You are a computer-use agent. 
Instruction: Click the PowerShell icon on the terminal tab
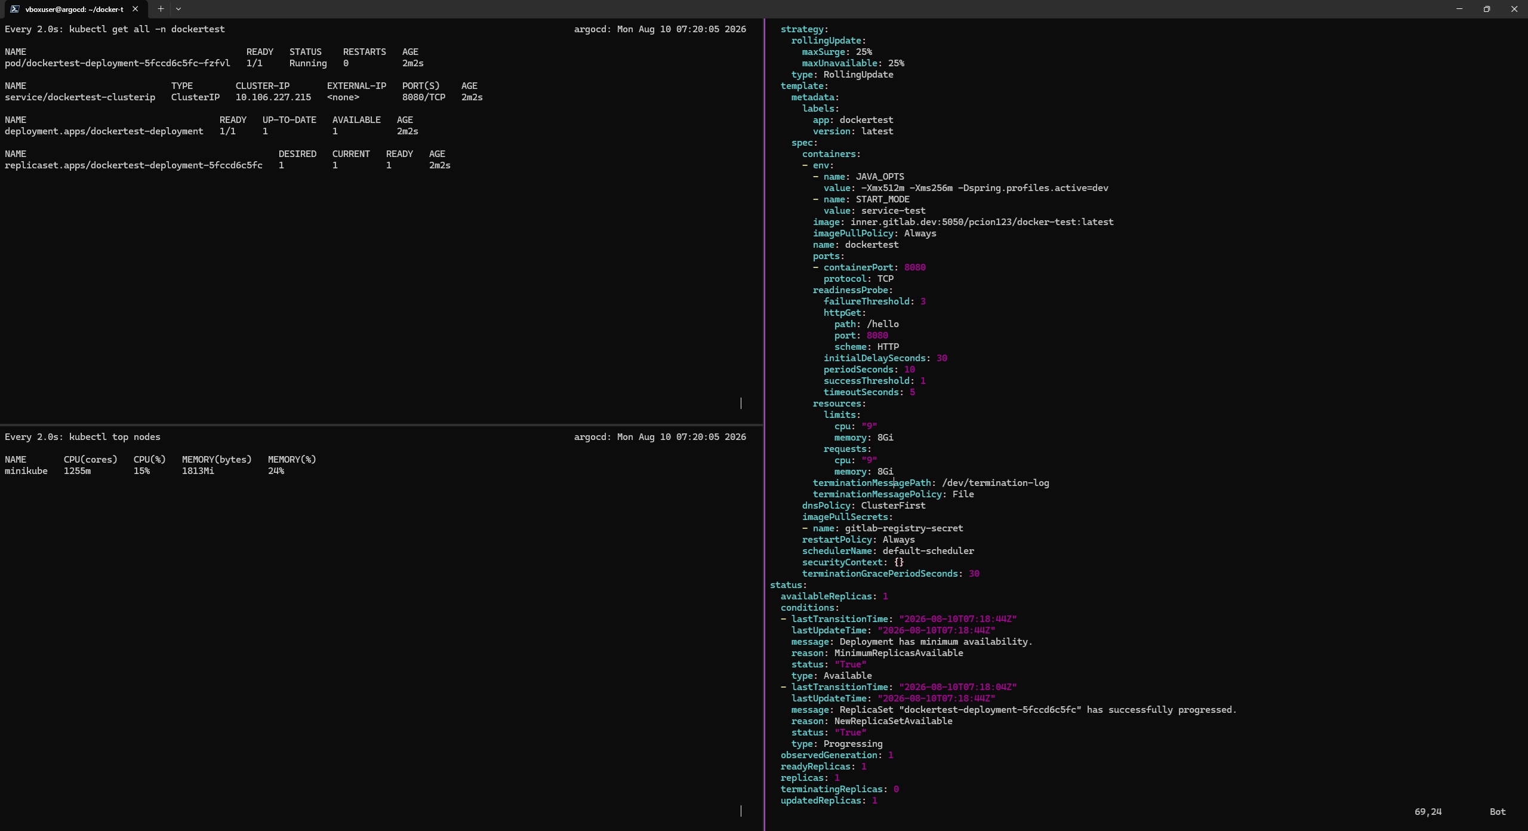click(15, 9)
